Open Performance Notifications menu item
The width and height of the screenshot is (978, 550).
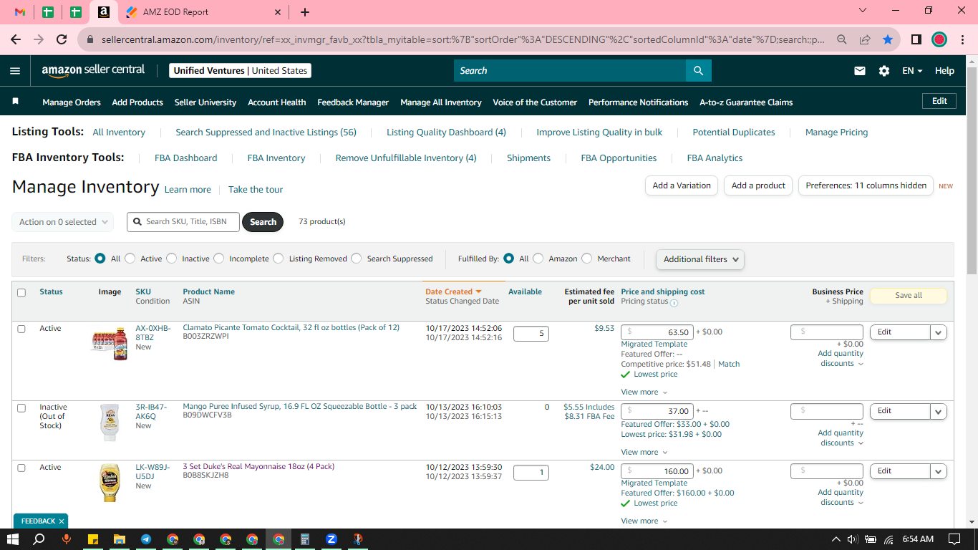(639, 102)
